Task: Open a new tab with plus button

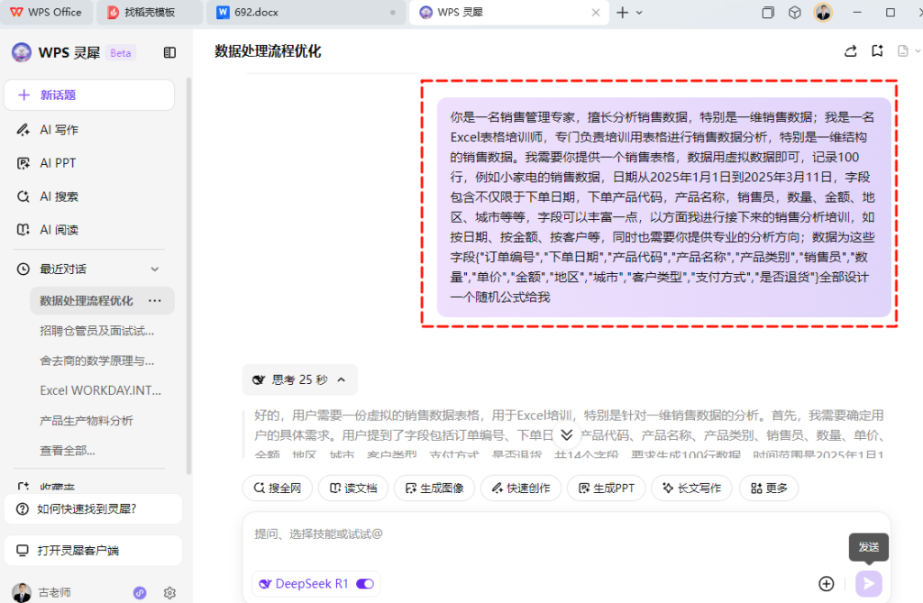Action: pos(622,13)
